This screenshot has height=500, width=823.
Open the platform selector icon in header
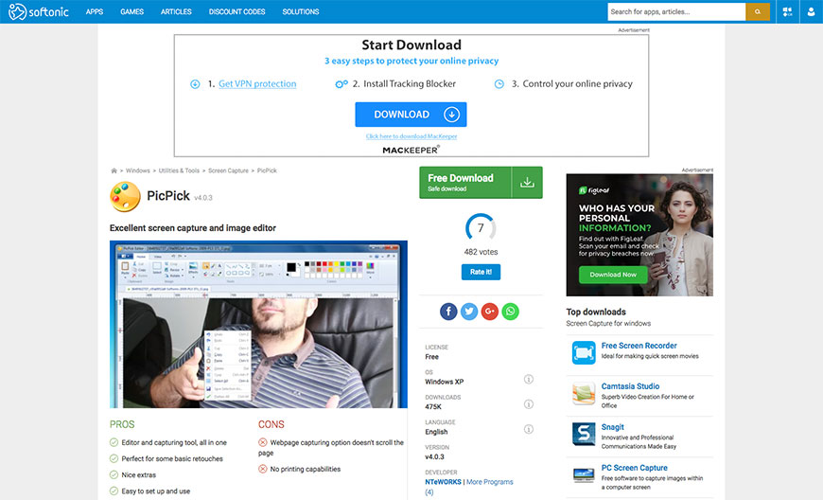pyautogui.click(x=787, y=12)
